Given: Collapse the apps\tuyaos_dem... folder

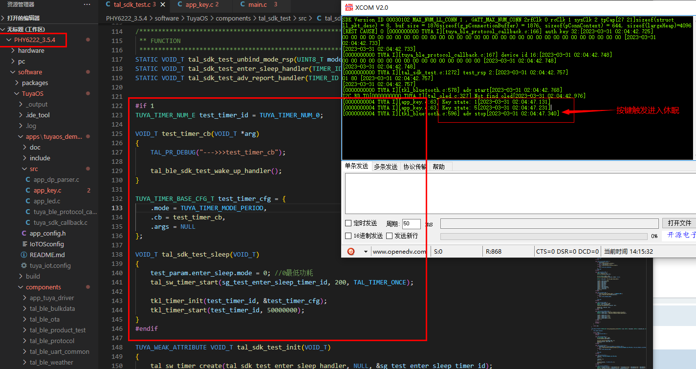Looking at the screenshot, I should tap(21, 136).
